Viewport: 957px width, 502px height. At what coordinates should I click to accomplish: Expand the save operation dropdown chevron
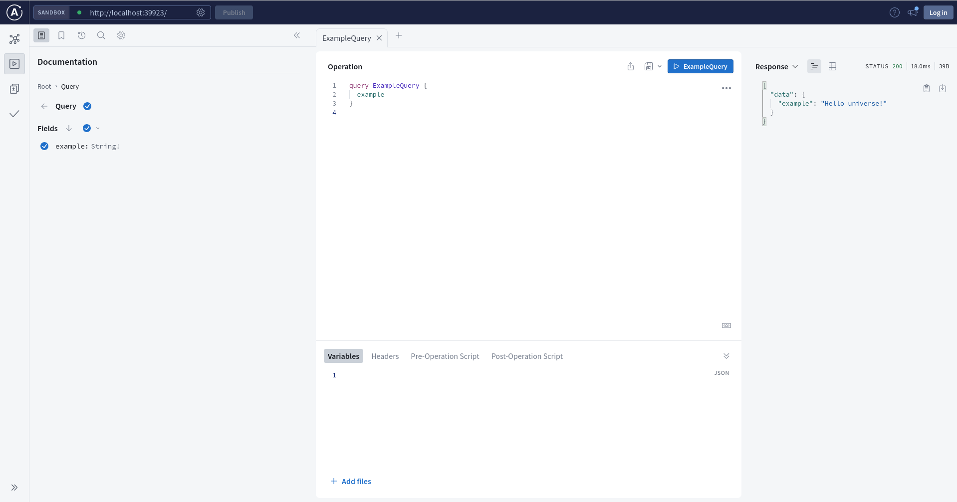pos(660,66)
